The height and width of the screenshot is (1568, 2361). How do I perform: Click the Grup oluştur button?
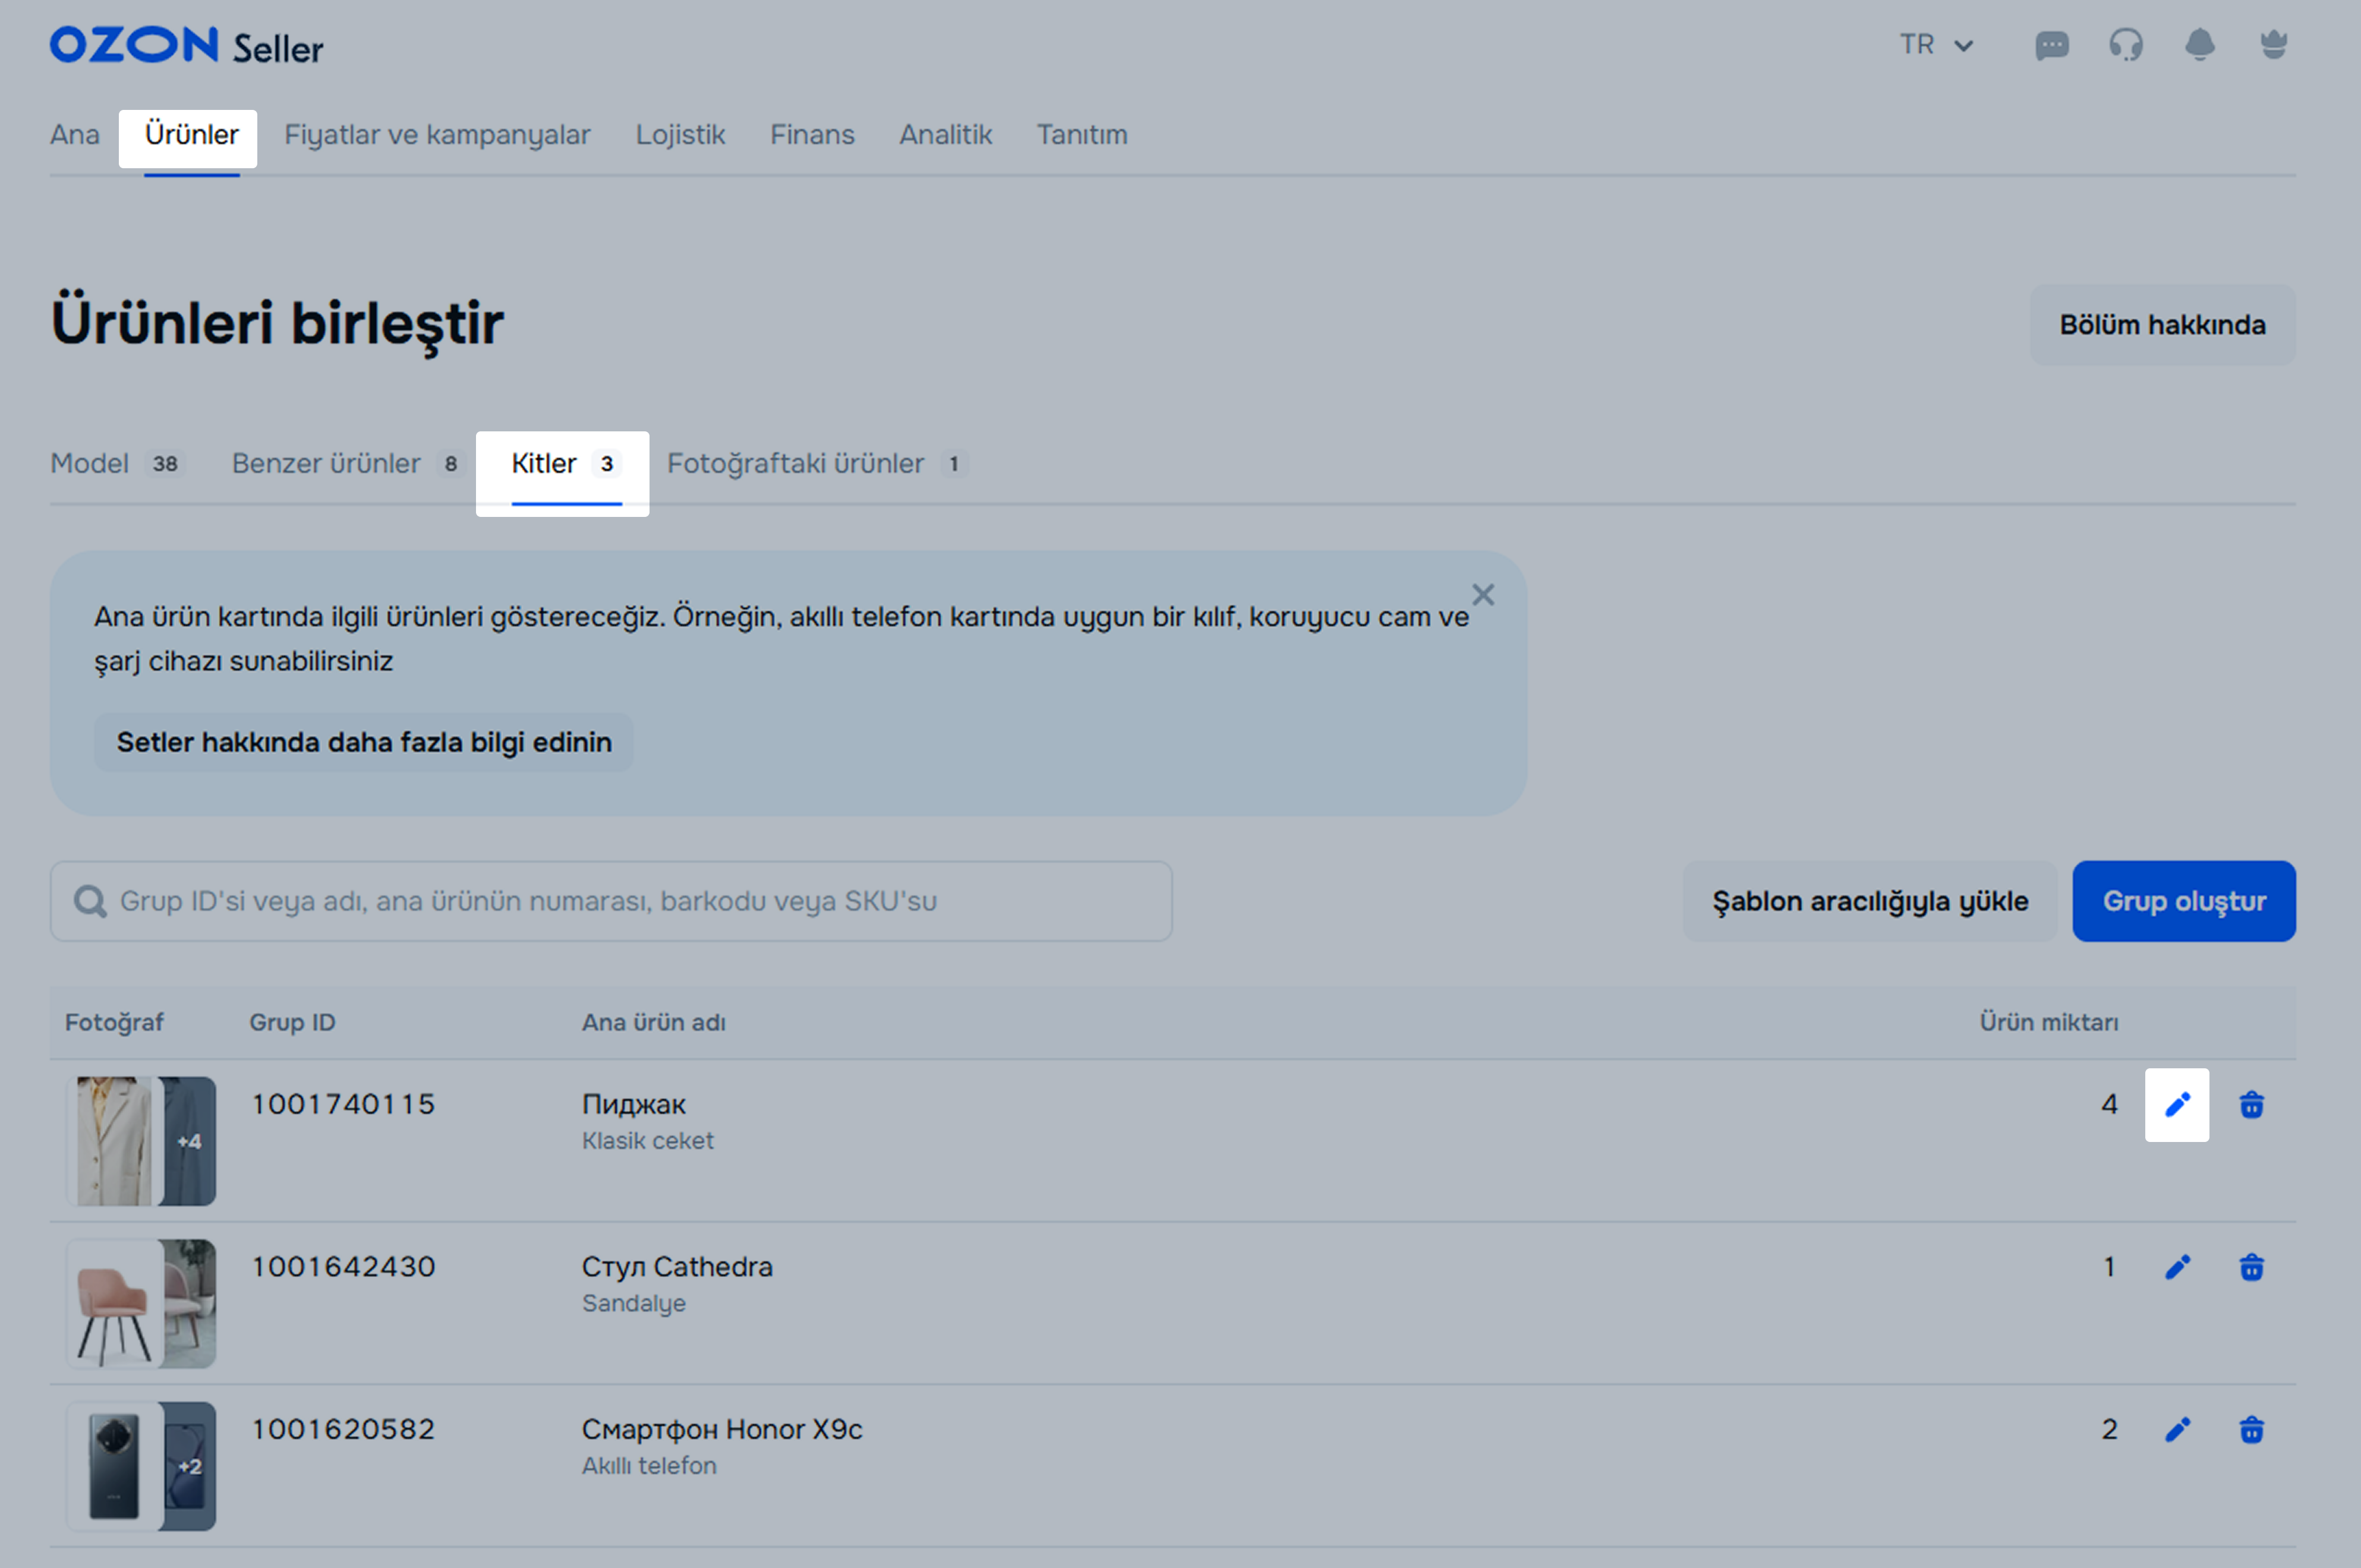pyautogui.click(x=2183, y=901)
